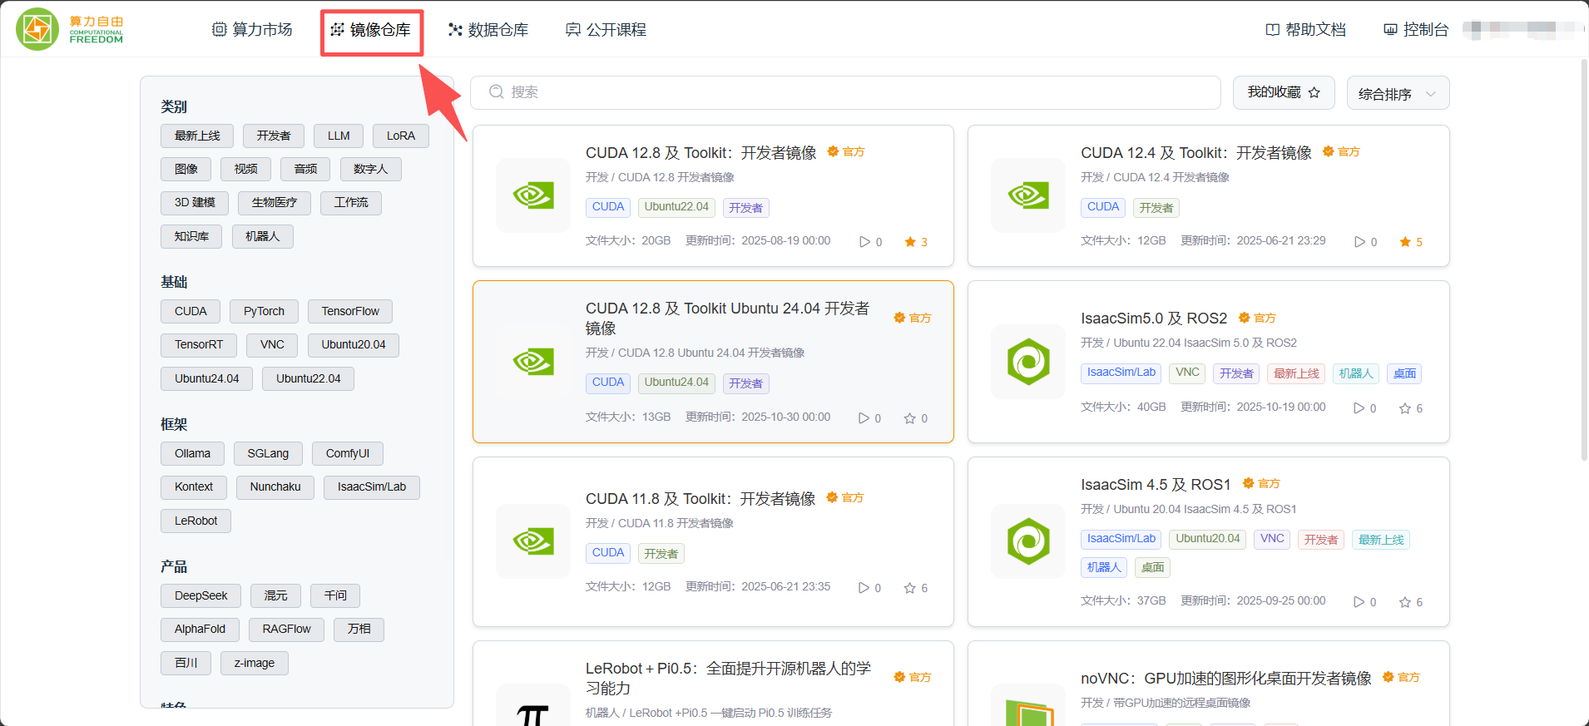Open the 控制台 console menu

pyautogui.click(x=1415, y=30)
